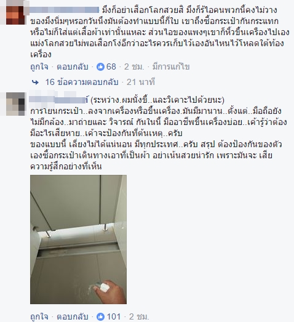This screenshot has height=322, width=294.
Task: Click ถูกใจ under the first comment
Action: pyautogui.click(x=39, y=67)
